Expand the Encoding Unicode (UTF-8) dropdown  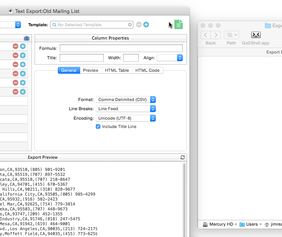pyautogui.click(x=126, y=118)
